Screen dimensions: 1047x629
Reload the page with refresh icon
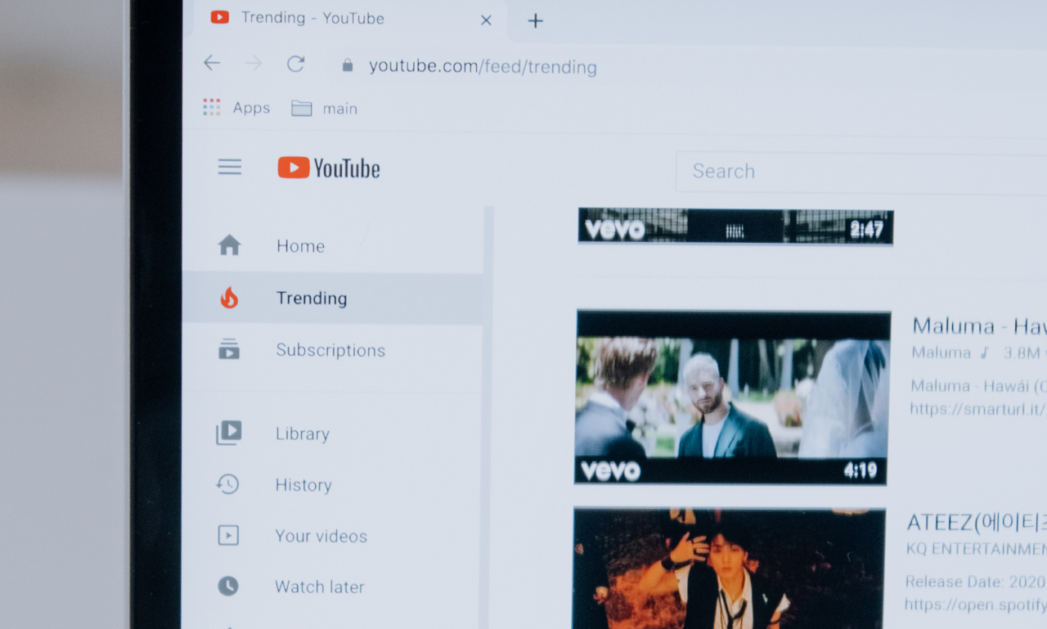(296, 64)
